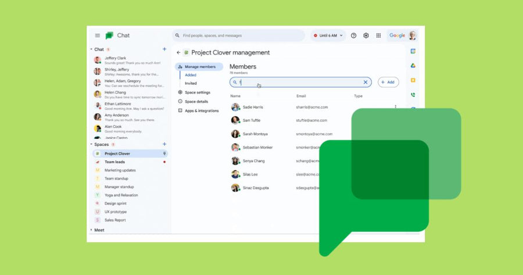Clear the member search with X
523x275 pixels.
(366, 82)
